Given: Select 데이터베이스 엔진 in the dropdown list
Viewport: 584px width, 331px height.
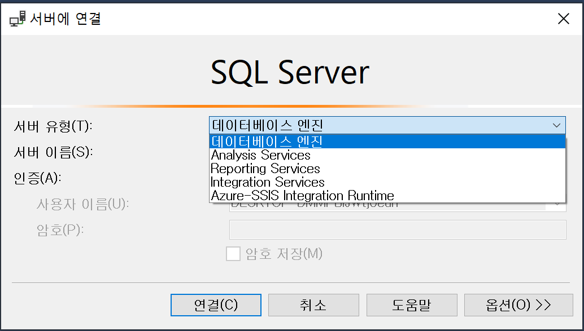Looking at the screenshot, I should 387,142.
